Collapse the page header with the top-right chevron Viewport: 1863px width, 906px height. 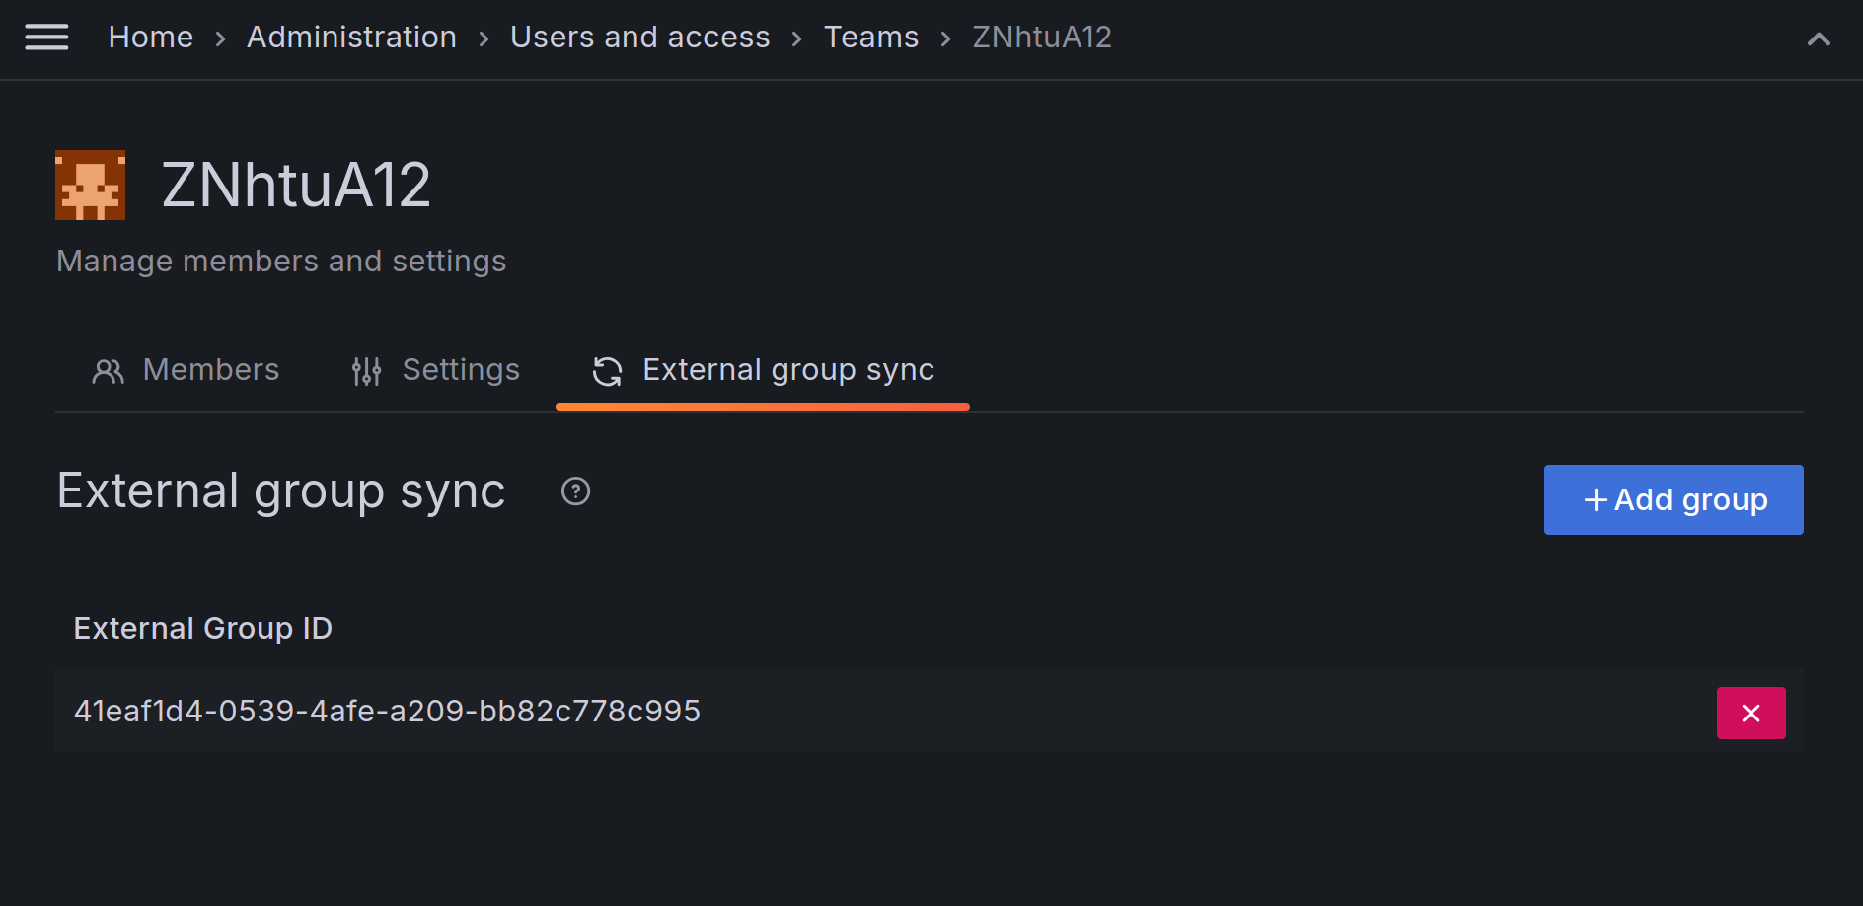[1819, 38]
